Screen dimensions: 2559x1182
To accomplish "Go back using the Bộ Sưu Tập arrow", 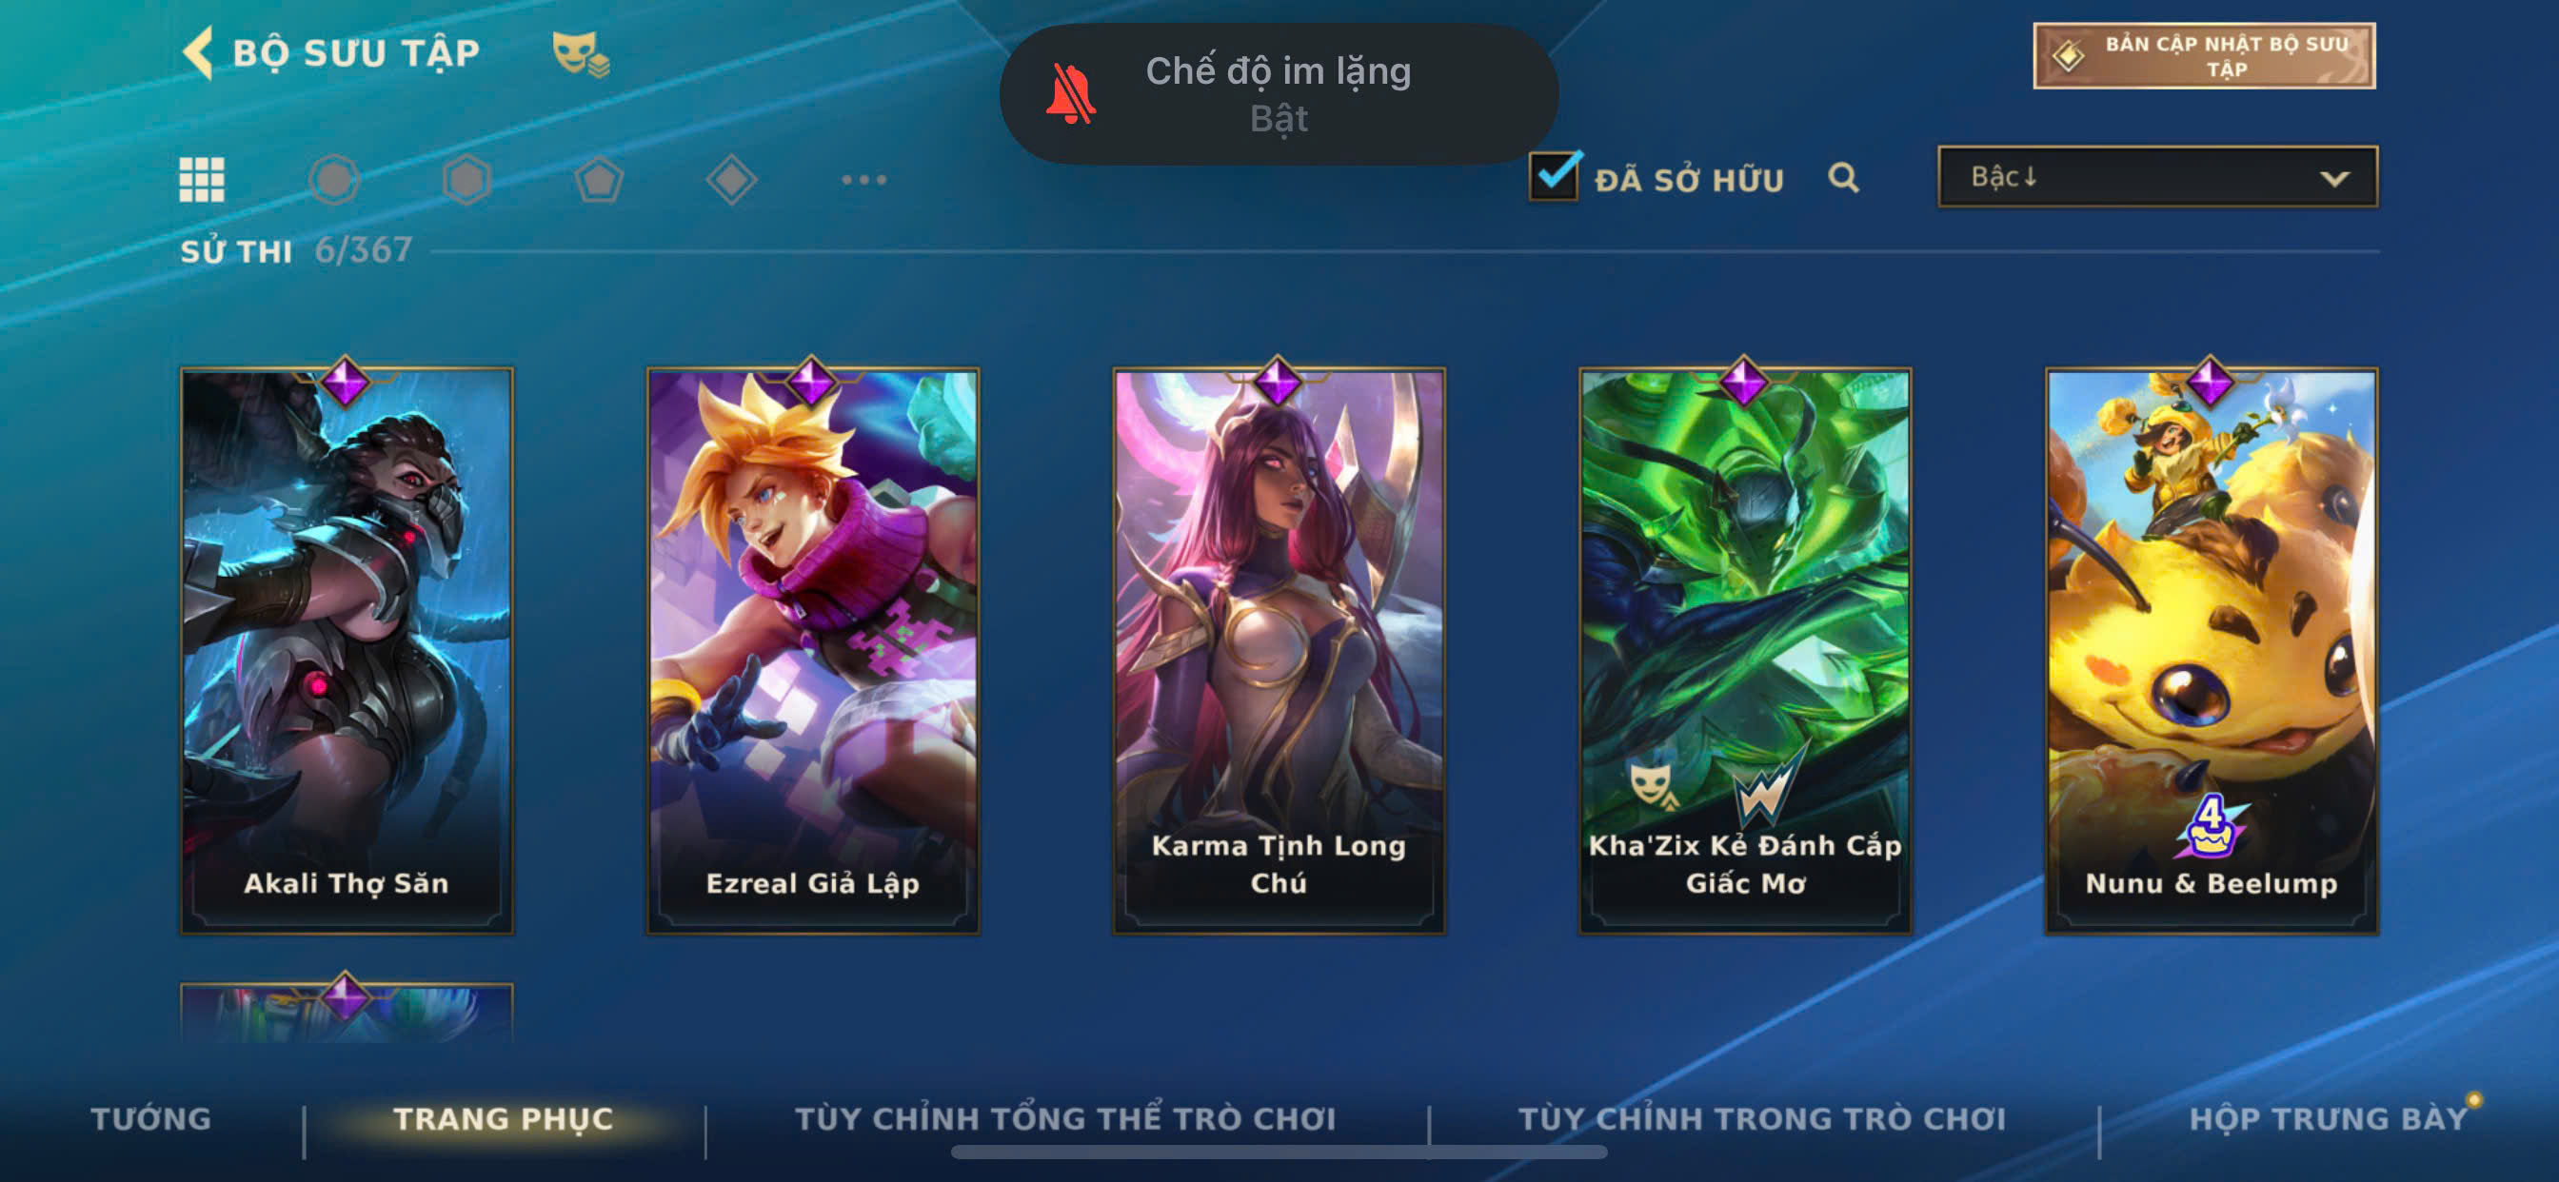I will click(x=199, y=52).
